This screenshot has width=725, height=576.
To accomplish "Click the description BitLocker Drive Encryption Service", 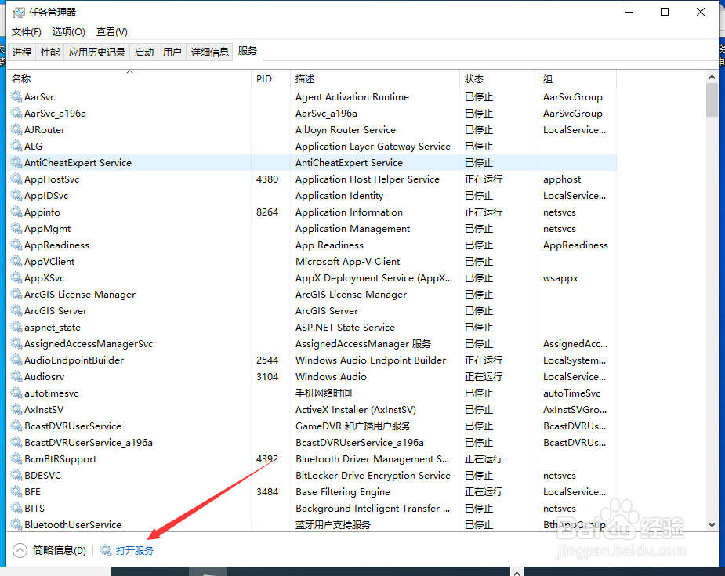I will click(x=372, y=475).
